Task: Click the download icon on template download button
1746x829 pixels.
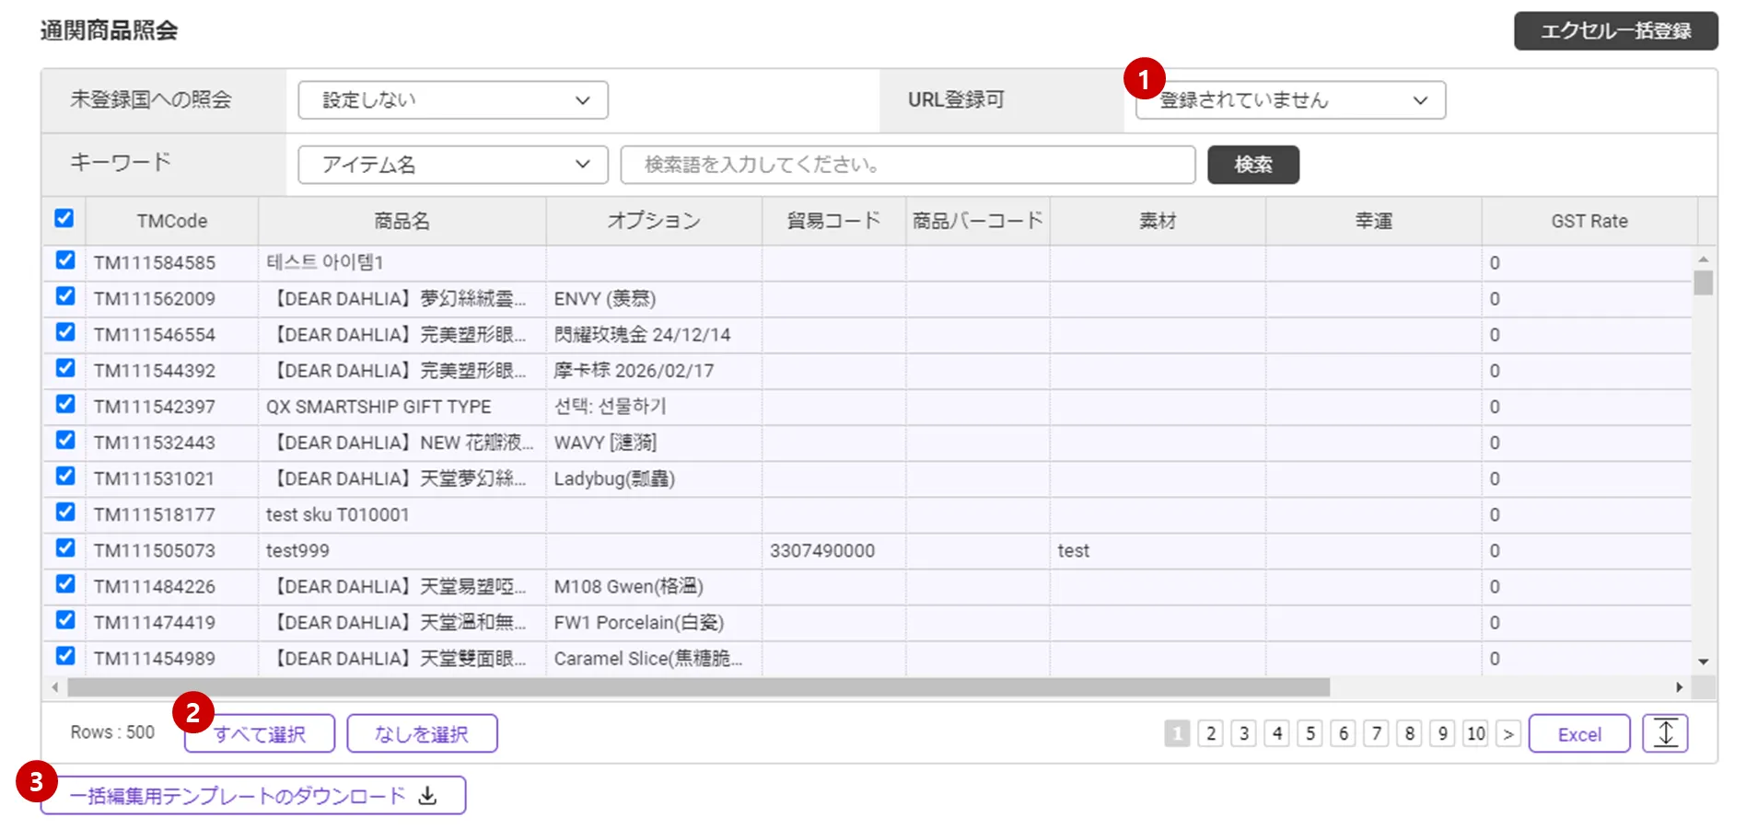Action: [427, 796]
